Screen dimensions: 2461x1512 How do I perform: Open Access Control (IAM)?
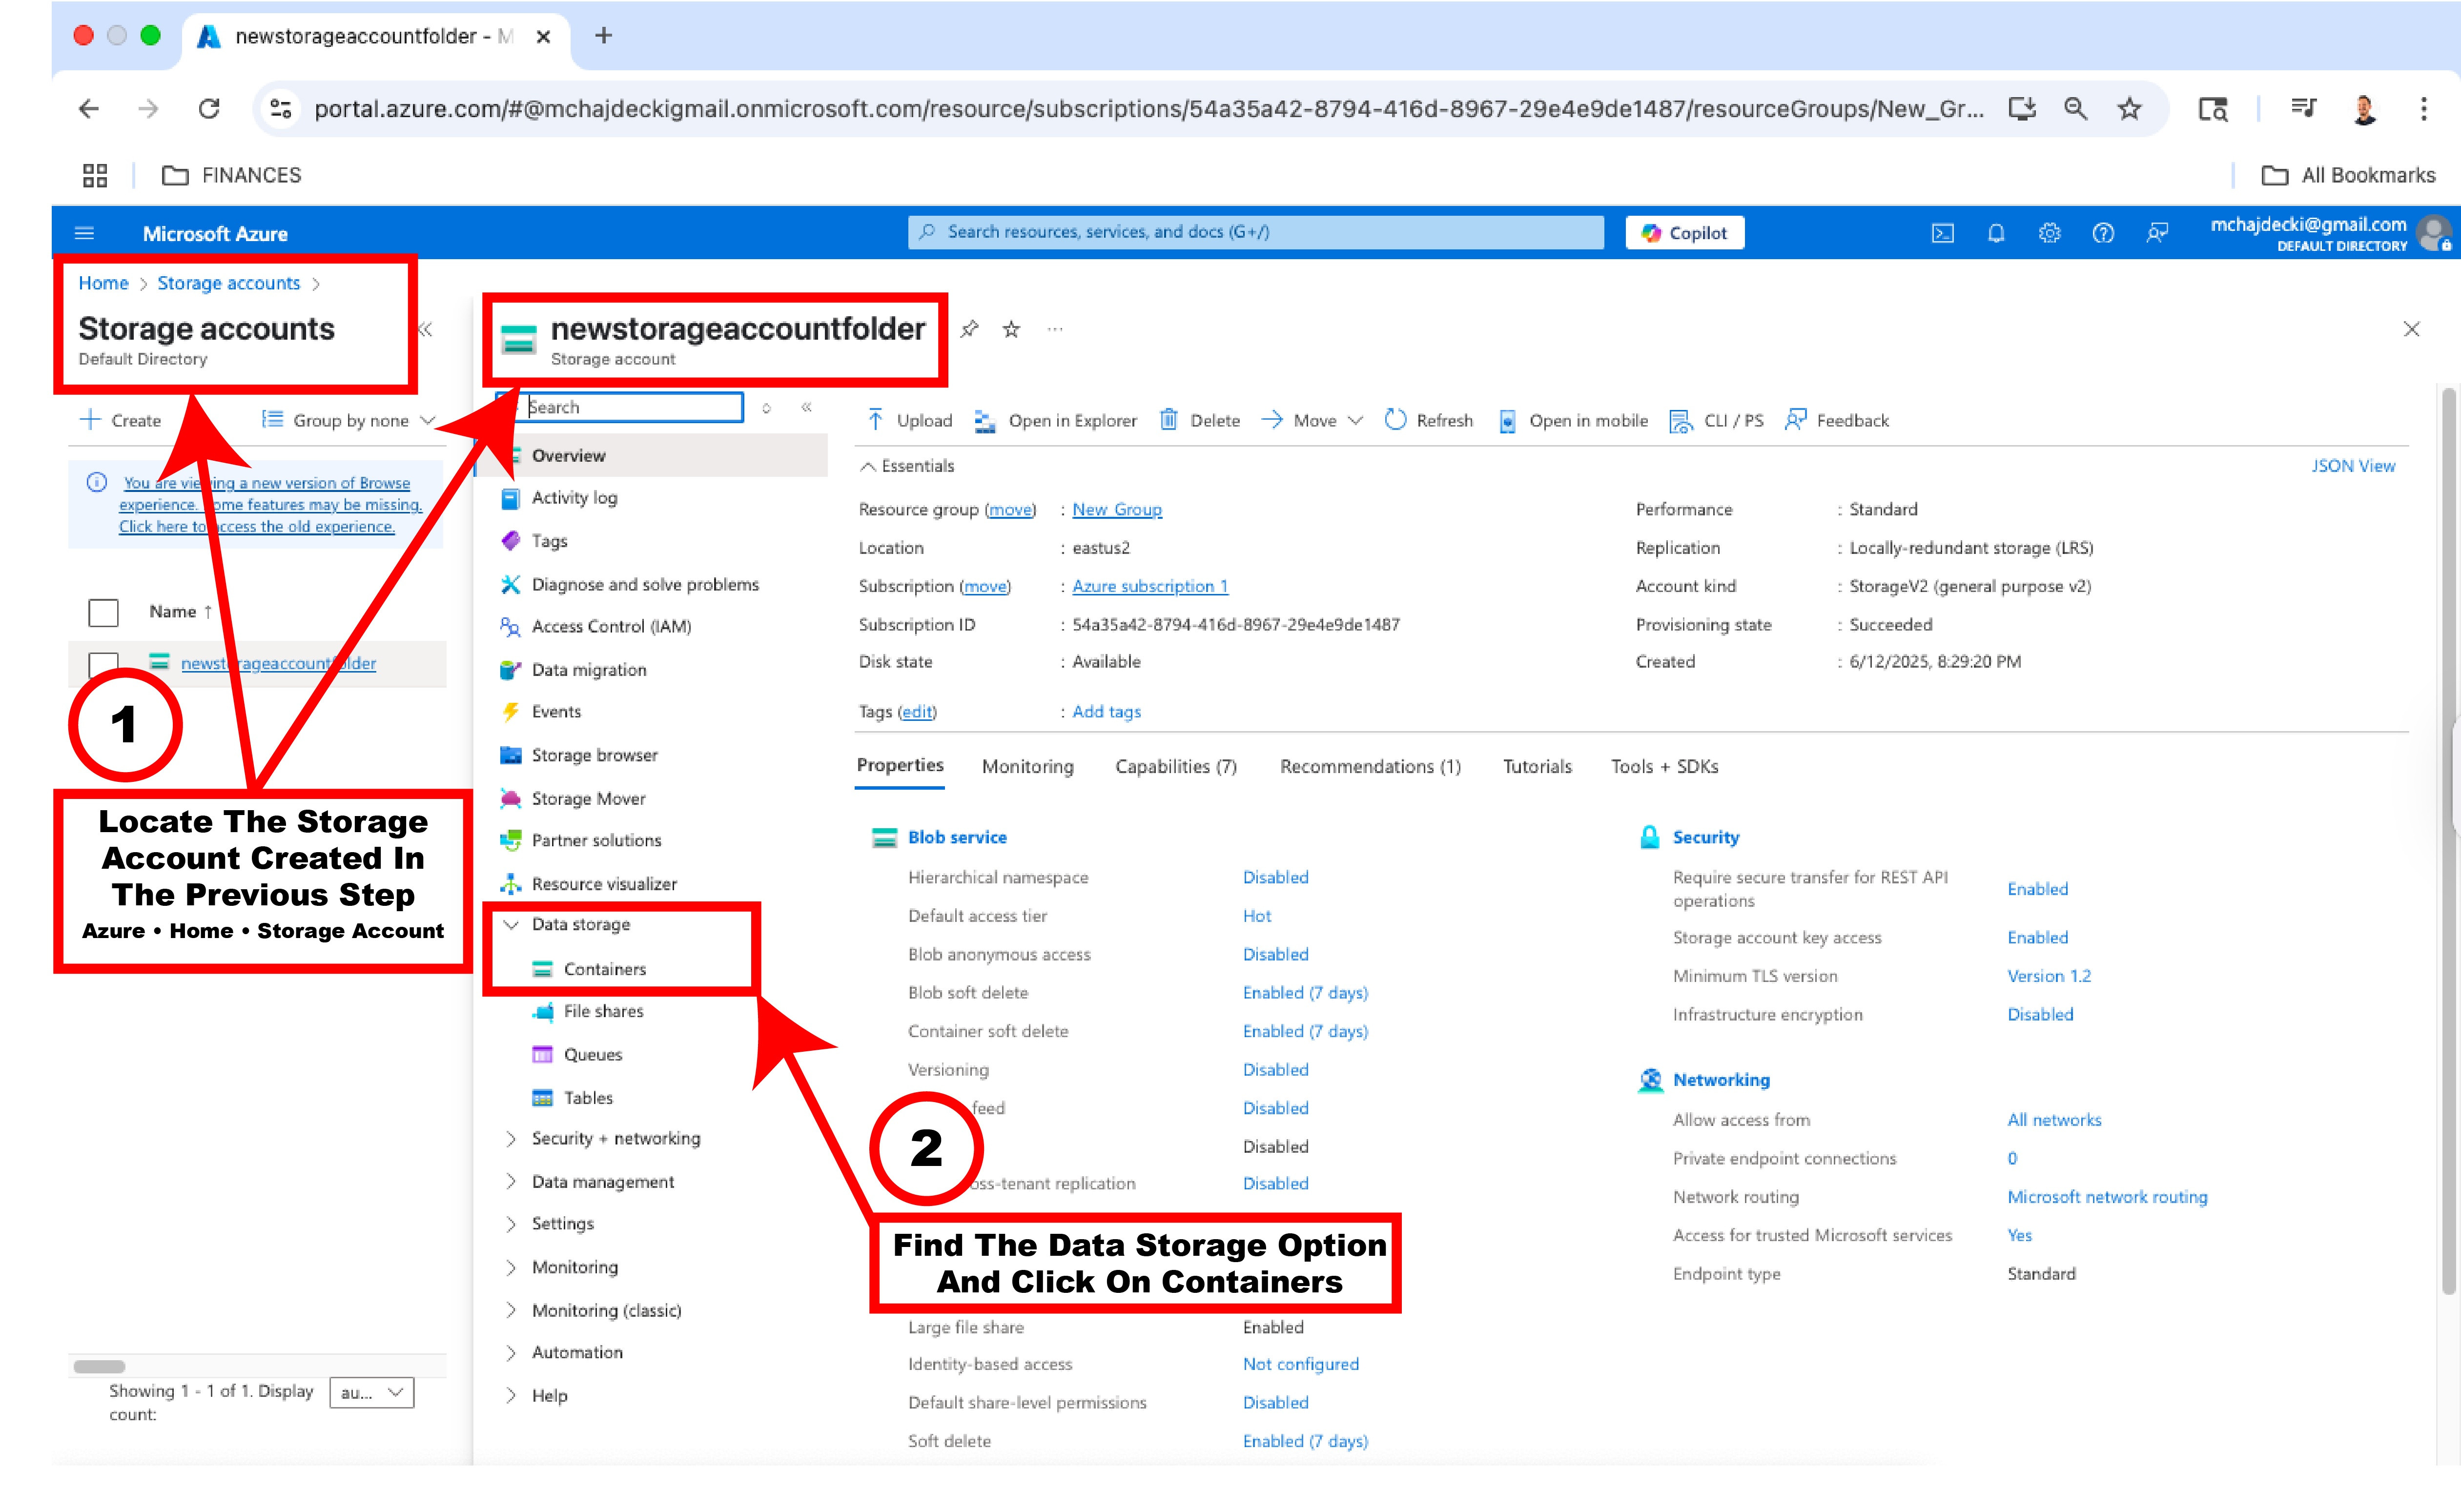coord(611,627)
